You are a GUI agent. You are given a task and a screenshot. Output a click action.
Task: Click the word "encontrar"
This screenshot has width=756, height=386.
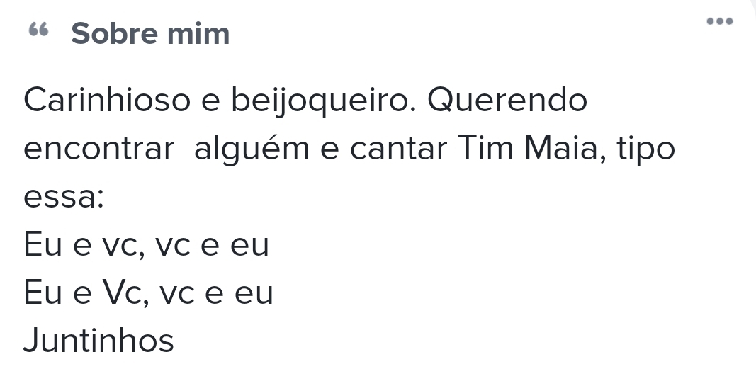click(99, 149)
